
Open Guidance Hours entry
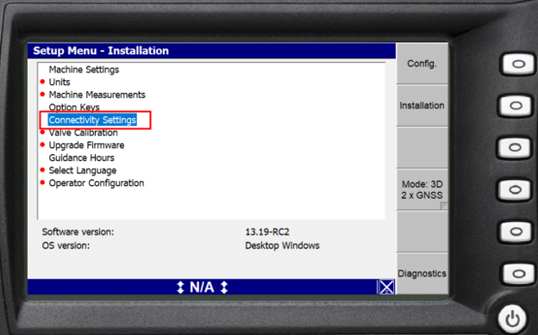(x=82, y=158)
